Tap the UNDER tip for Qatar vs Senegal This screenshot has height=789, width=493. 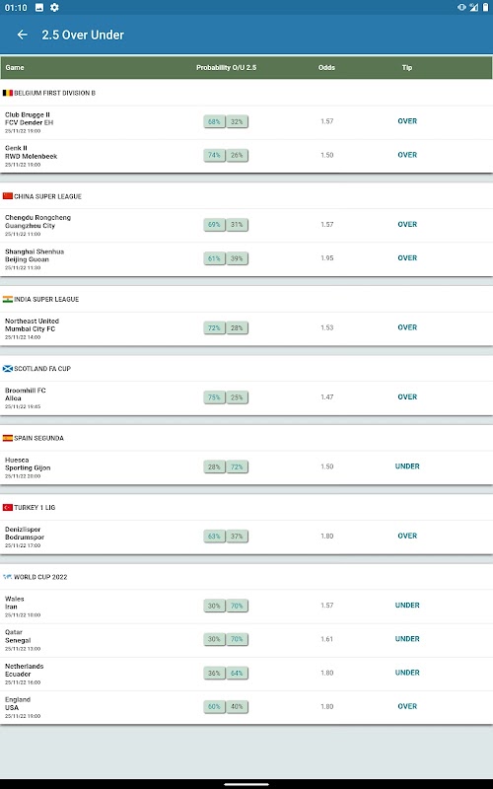click(407, 639)
